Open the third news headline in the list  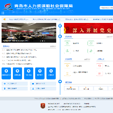(x=22, y=57)
